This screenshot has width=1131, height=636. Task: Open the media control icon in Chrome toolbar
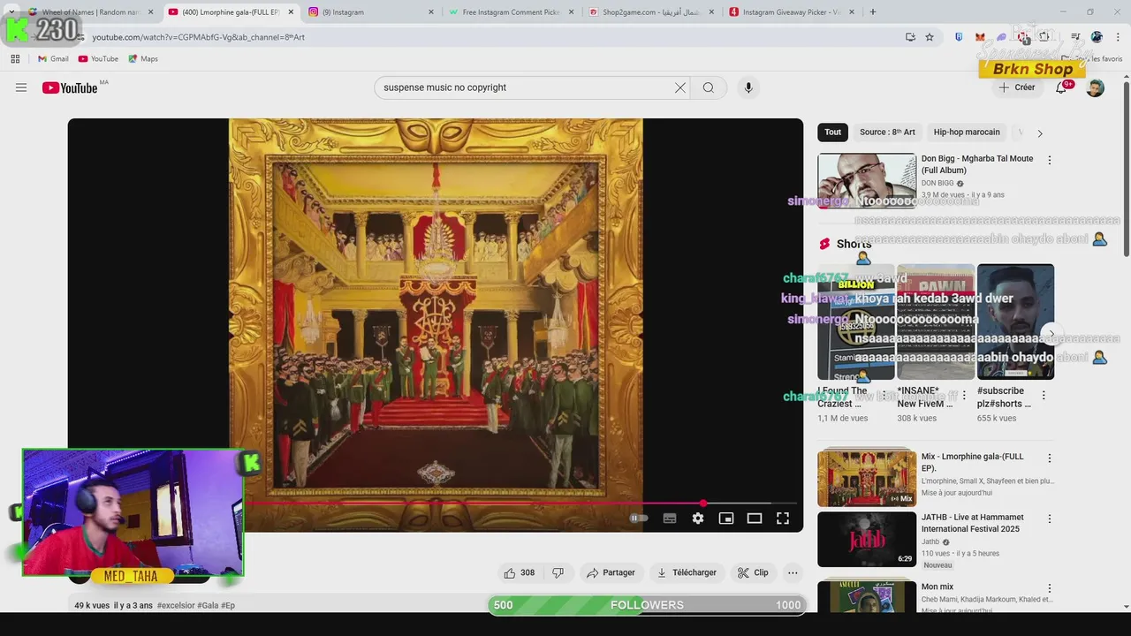point(1075,37)
